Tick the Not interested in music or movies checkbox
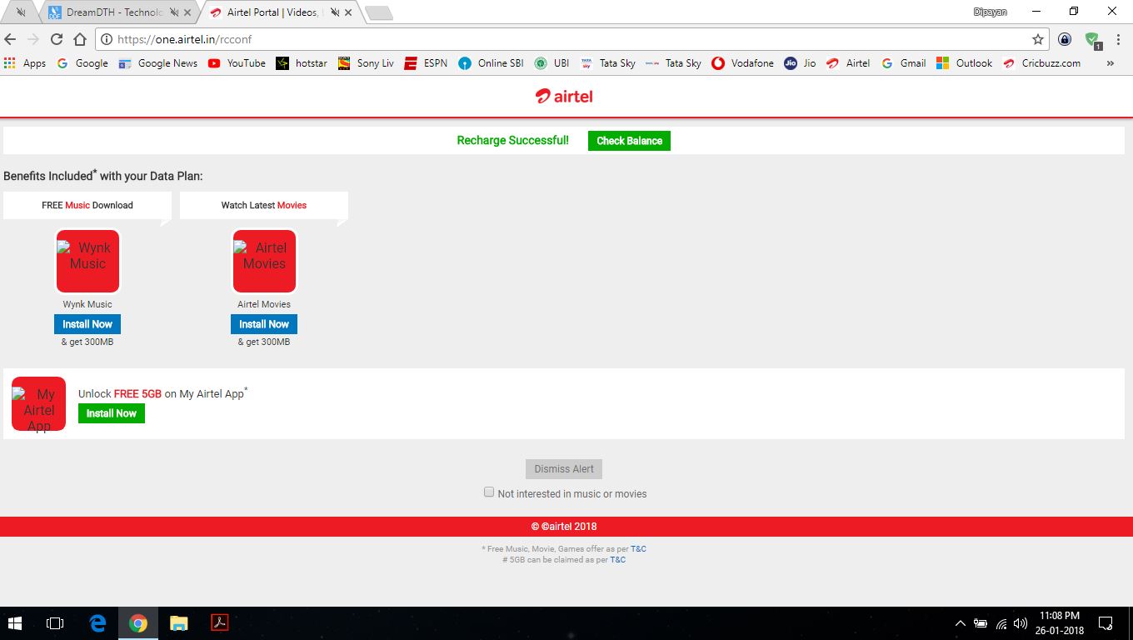The height and width of the screenshot is (640, 1133). [489, 492]
